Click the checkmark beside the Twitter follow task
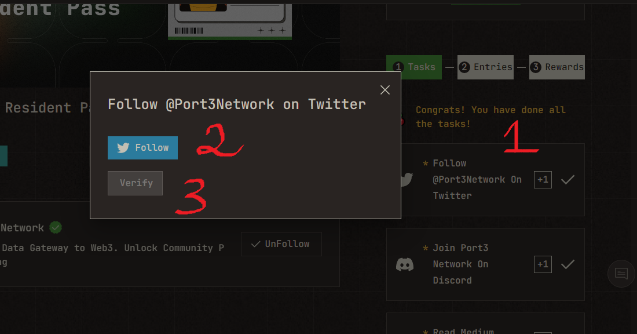 click(x=568, y=179)
